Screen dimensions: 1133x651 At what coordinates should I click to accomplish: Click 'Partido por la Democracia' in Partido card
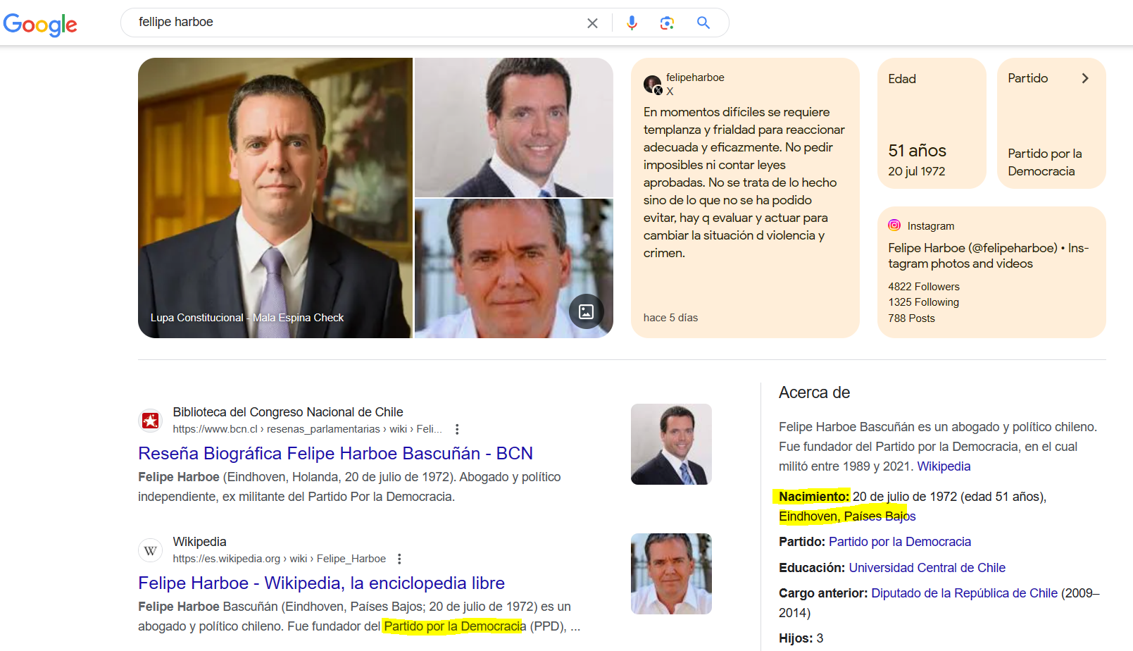coord(1044,162)
